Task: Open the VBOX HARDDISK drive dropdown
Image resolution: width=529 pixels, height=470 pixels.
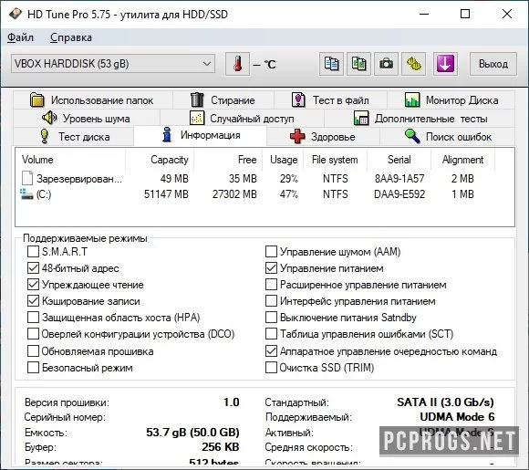Action: point(113,64)
